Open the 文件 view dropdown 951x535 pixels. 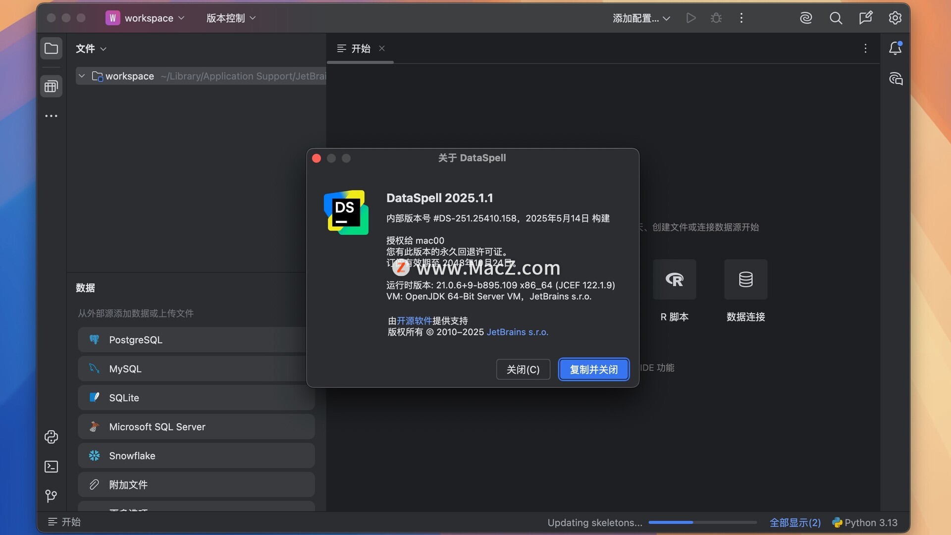click(91, 49)
